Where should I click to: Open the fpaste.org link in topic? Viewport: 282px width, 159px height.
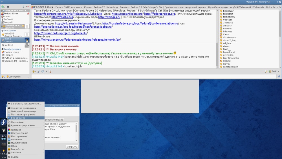(x=62, y=17)
